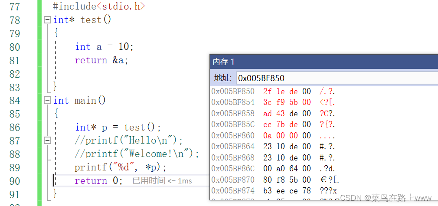
Task: Click line number 77
Action: 14,7
